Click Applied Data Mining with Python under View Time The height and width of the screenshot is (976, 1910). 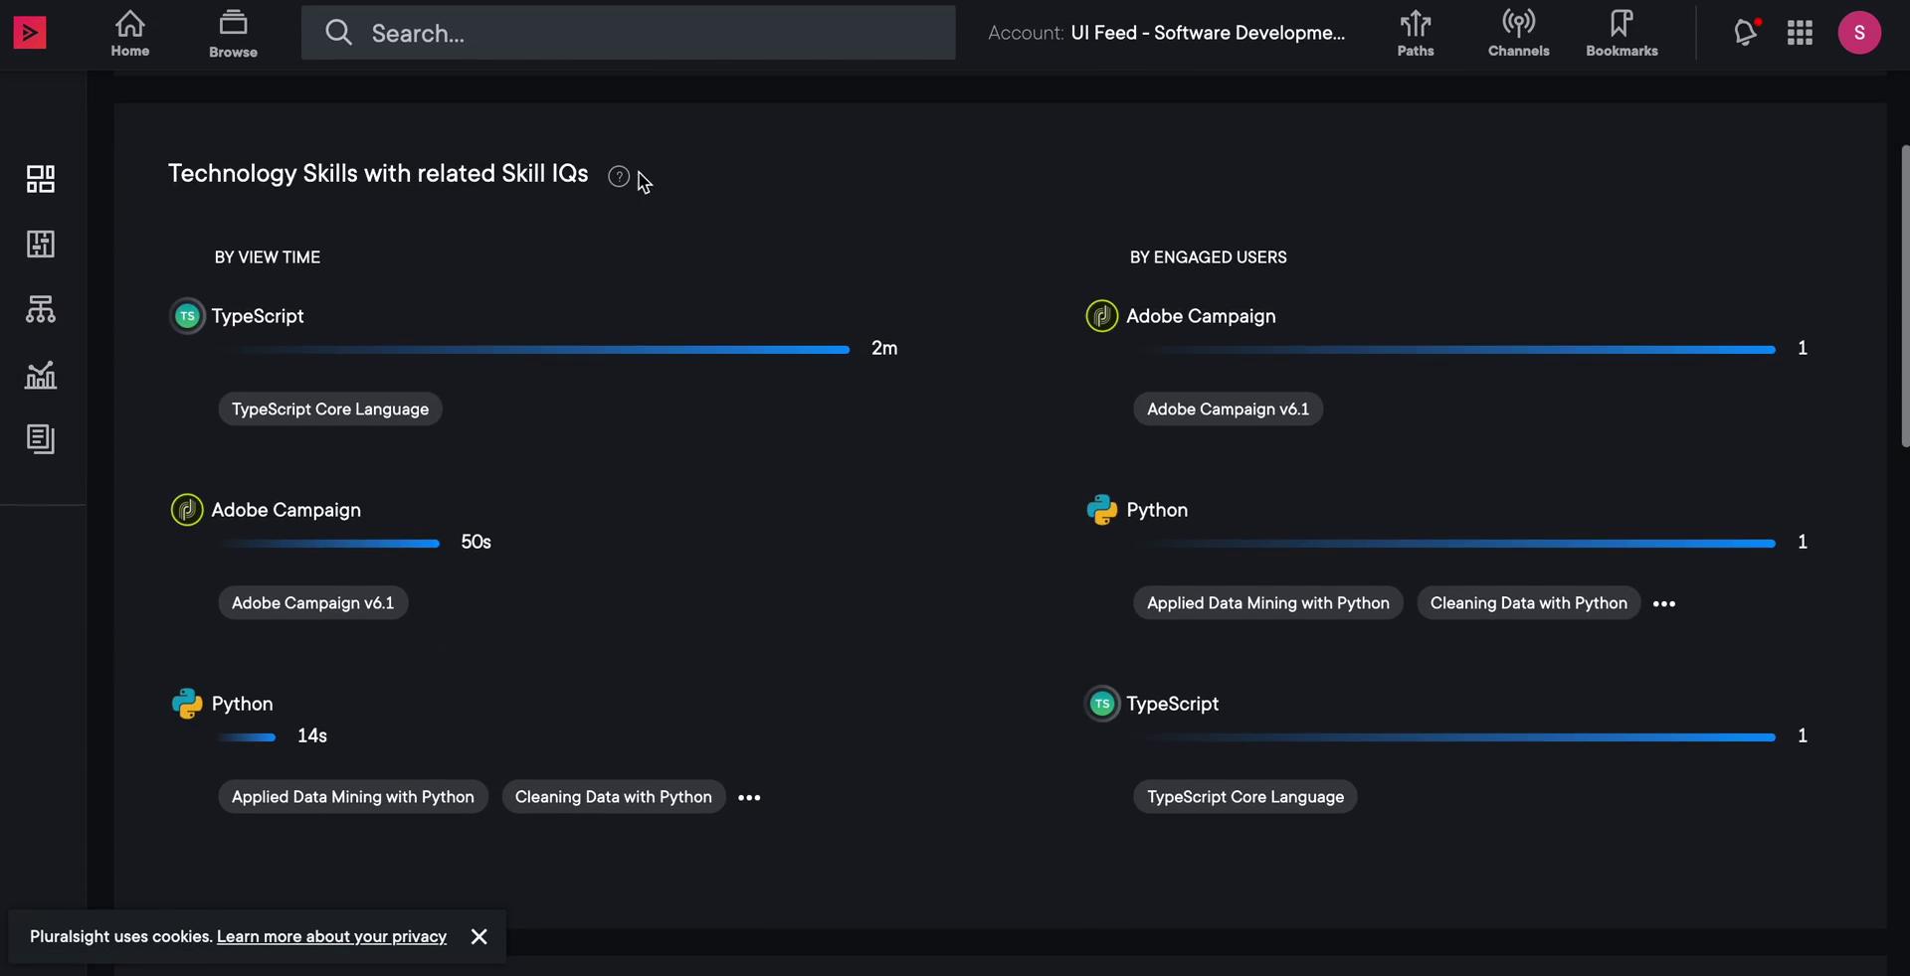pyautogui.click(x=353, y=797)
